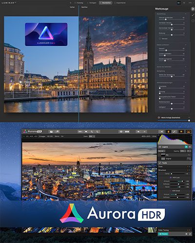Click the undo arrow in Aurora toolbar

(x=138, y=132)
